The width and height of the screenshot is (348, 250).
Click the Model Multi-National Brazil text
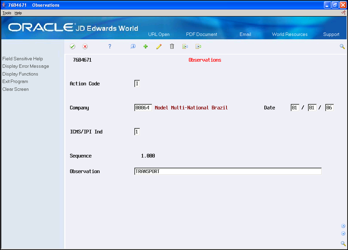click(191, 108)
